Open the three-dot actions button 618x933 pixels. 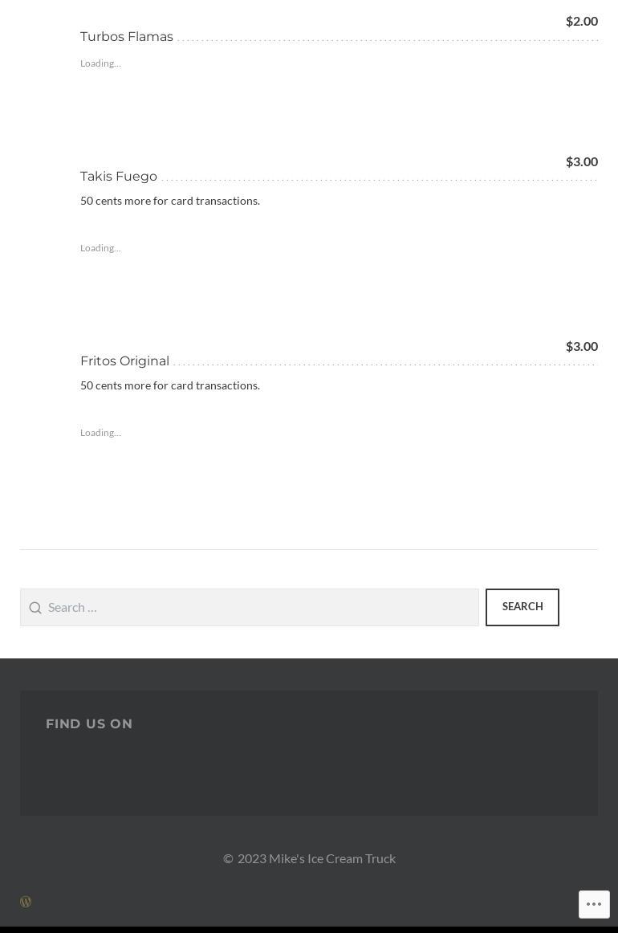pyautogui.click(x=594, y=904)
